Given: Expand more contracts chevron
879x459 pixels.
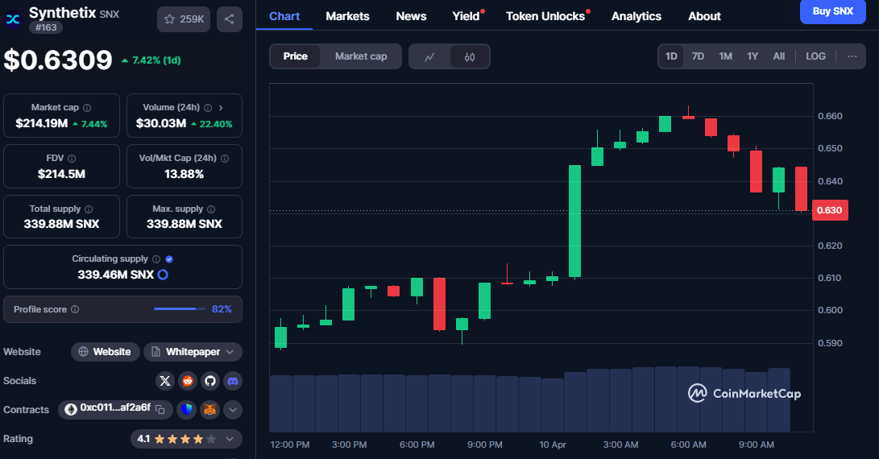Looking at the screenshot, I should [x=232, y=410].
